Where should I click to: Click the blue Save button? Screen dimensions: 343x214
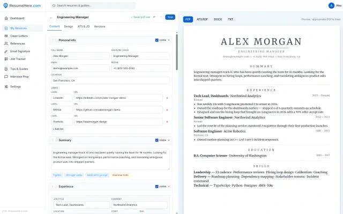click(170, 17)
